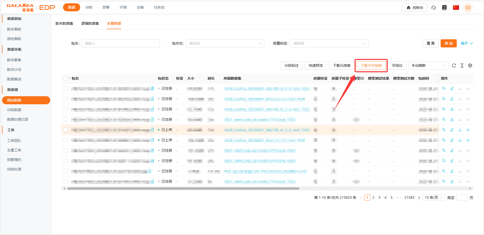This screenshot has width=484, height=235.
Task: Check the first table row checkbox
Action: pyautogui.click(x=66, y=88)
